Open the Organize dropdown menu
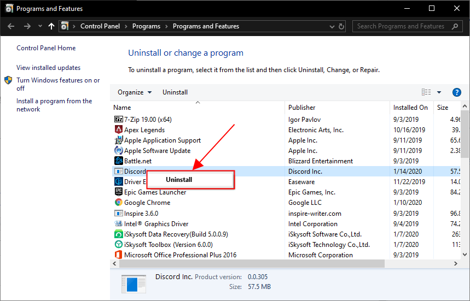Screen dimensions: 470x301 (x=135, y=92)
